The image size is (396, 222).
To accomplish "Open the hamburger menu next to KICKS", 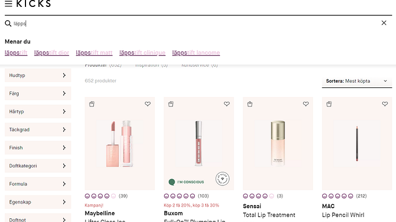I will pyautogui.click(x=8, y=3).
